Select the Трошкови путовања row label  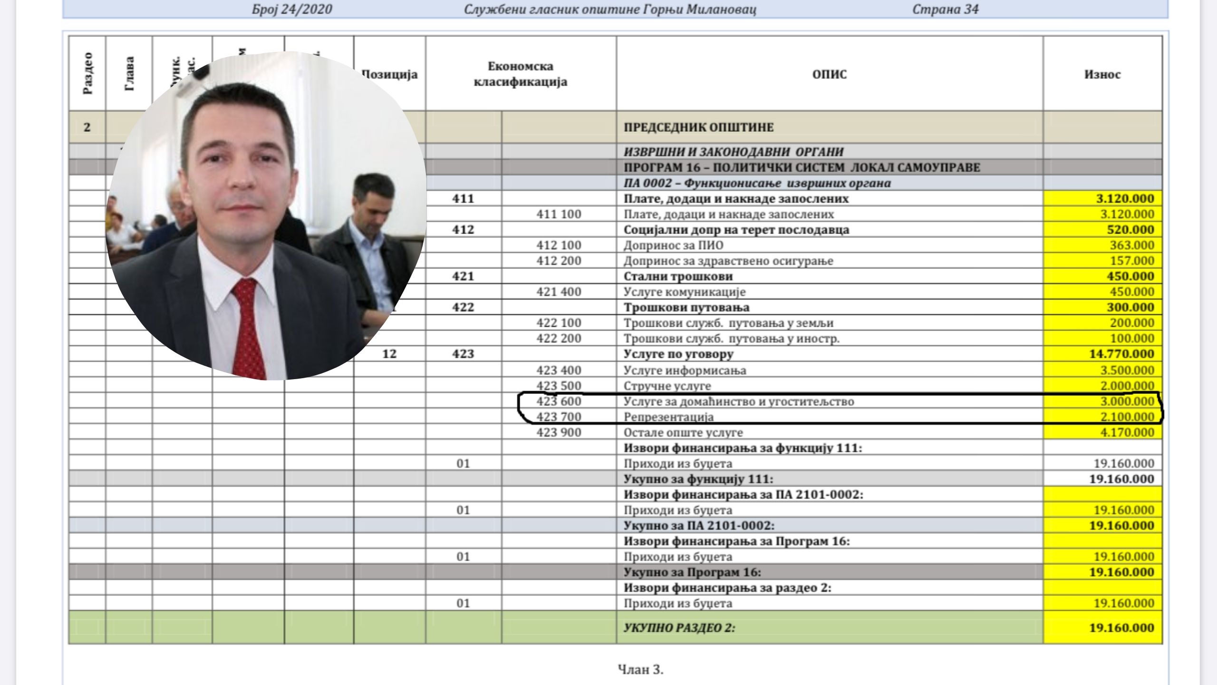coord(686,307)
